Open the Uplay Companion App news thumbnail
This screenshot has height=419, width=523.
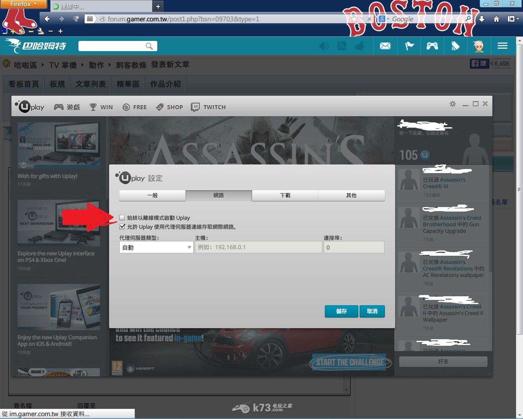[x=59, y=307]
